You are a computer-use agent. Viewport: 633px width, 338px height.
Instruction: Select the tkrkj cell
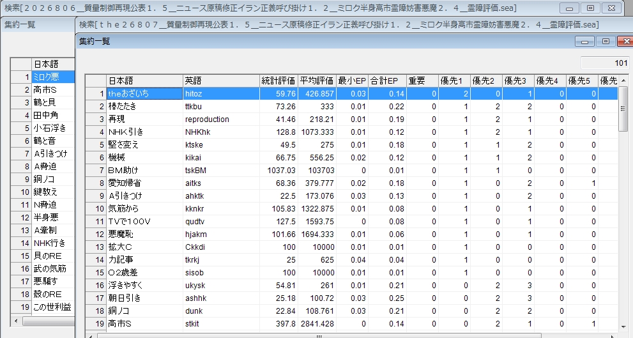221,260
